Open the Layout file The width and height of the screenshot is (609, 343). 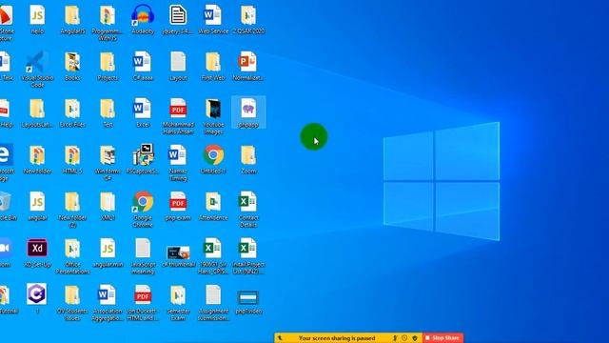[178, 66]
